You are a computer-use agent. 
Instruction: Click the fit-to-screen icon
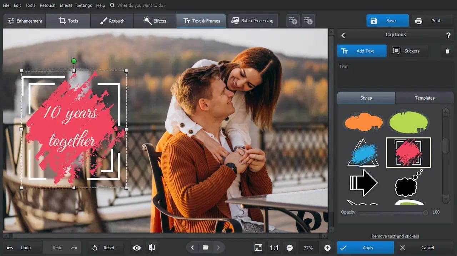[x=258, y=248]
